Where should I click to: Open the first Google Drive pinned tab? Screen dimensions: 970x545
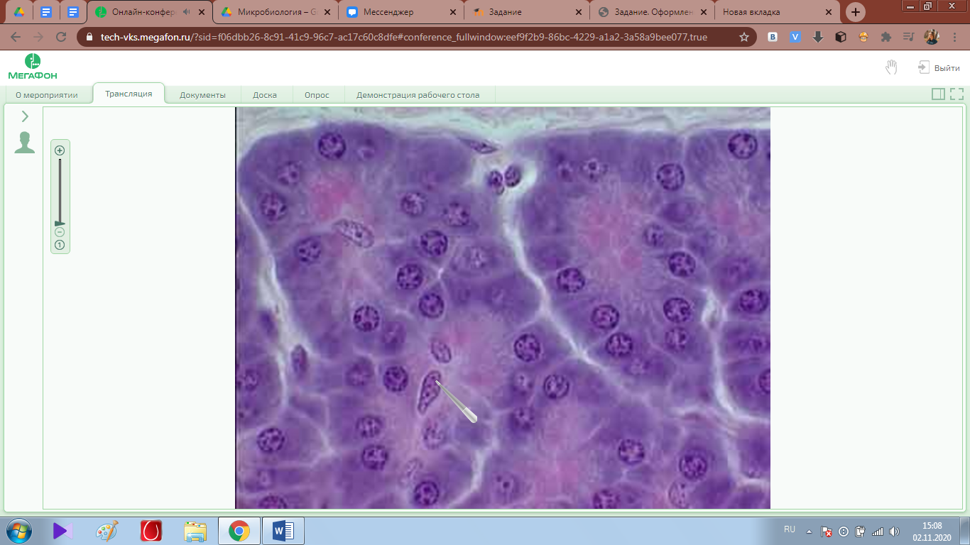click(x=20, y=12)
